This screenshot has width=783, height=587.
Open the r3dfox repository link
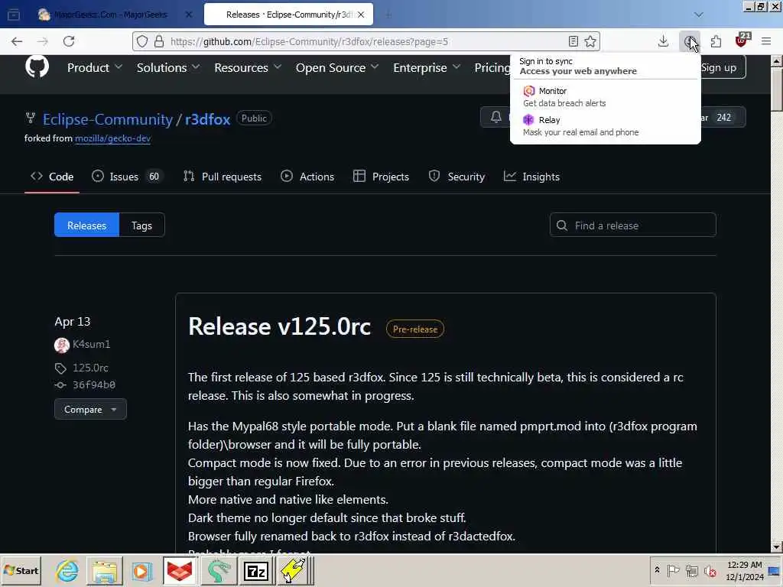(207, 119)
